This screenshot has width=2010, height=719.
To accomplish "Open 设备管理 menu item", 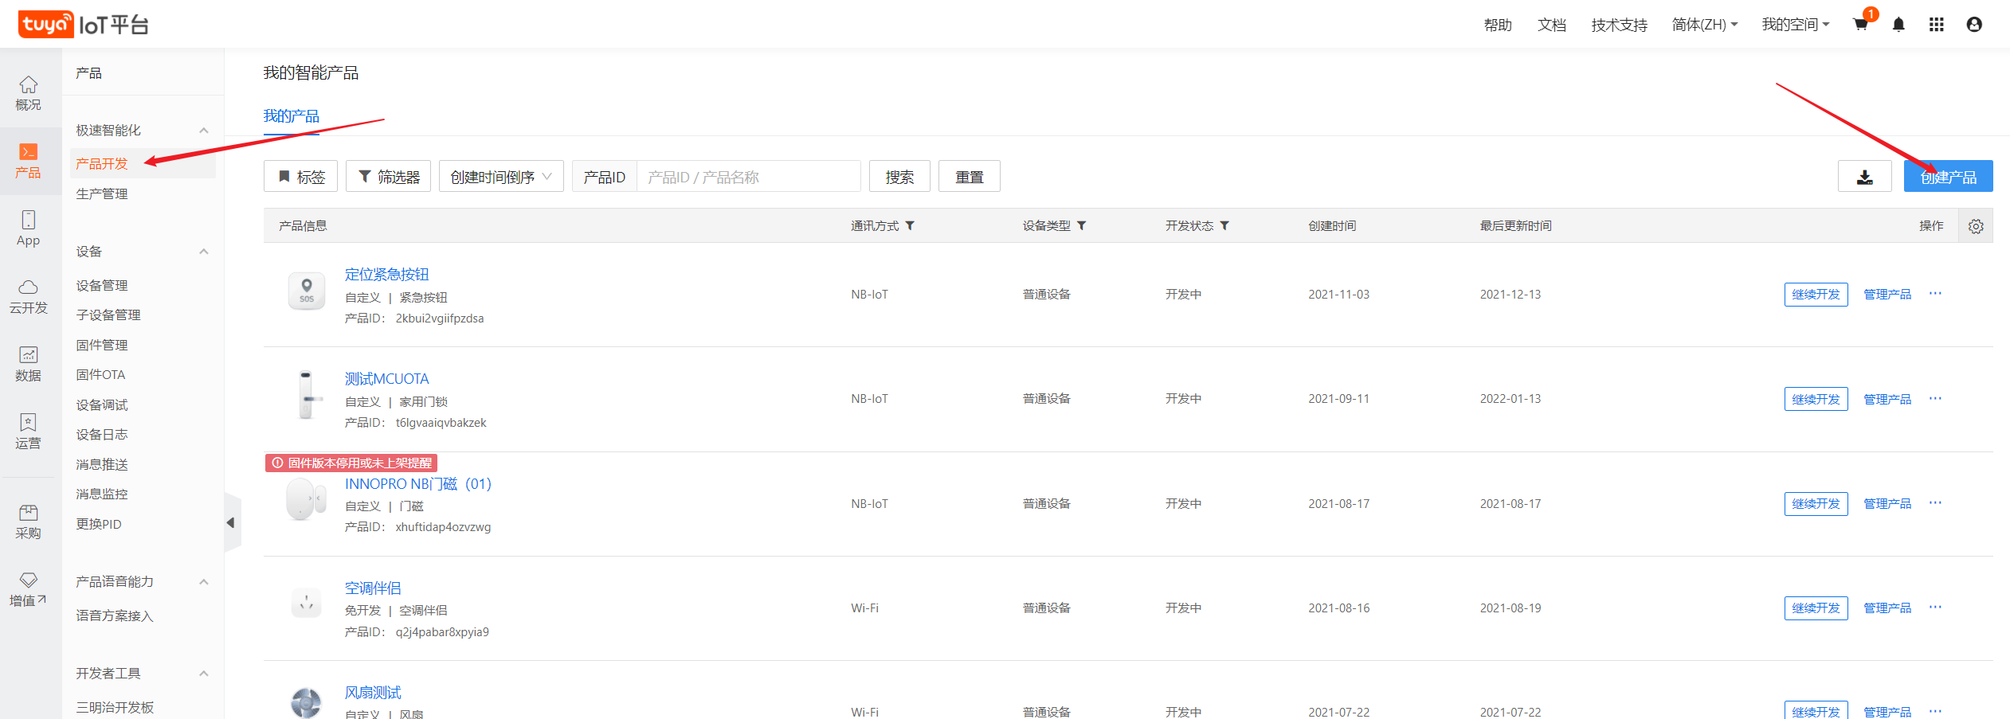I will tap(102, 286).
